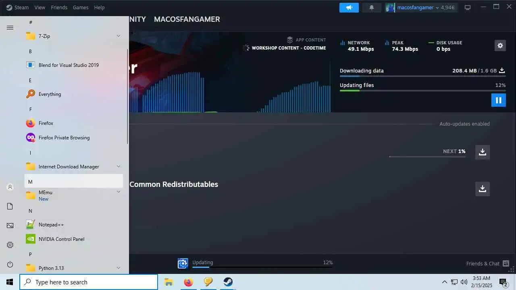Click the Downloading data progress bar
The image size is (516, 290).
(422, 76)
